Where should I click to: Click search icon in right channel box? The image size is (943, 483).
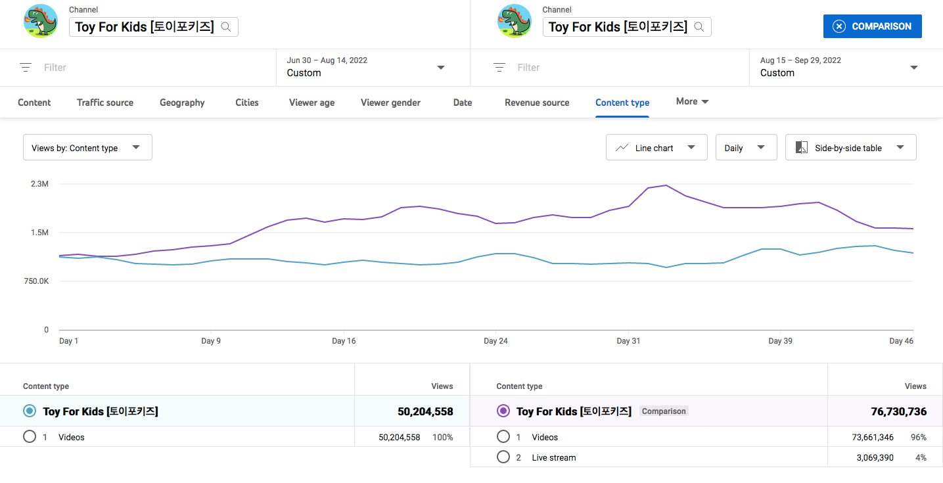click(x=699, y=27)
